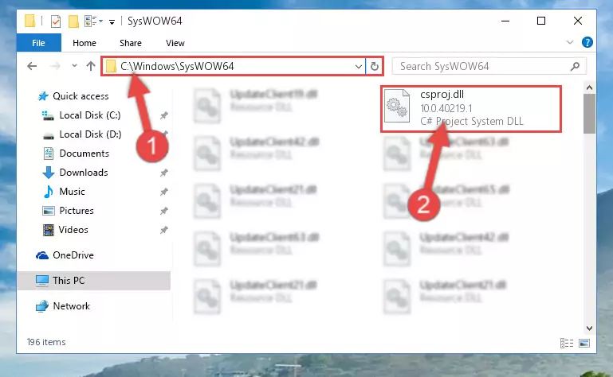Image resolution: width=613 pixels, height=377 pixels.
Task: Open the File menu tab
Action: pyautogui.click(x=39, y=43)
